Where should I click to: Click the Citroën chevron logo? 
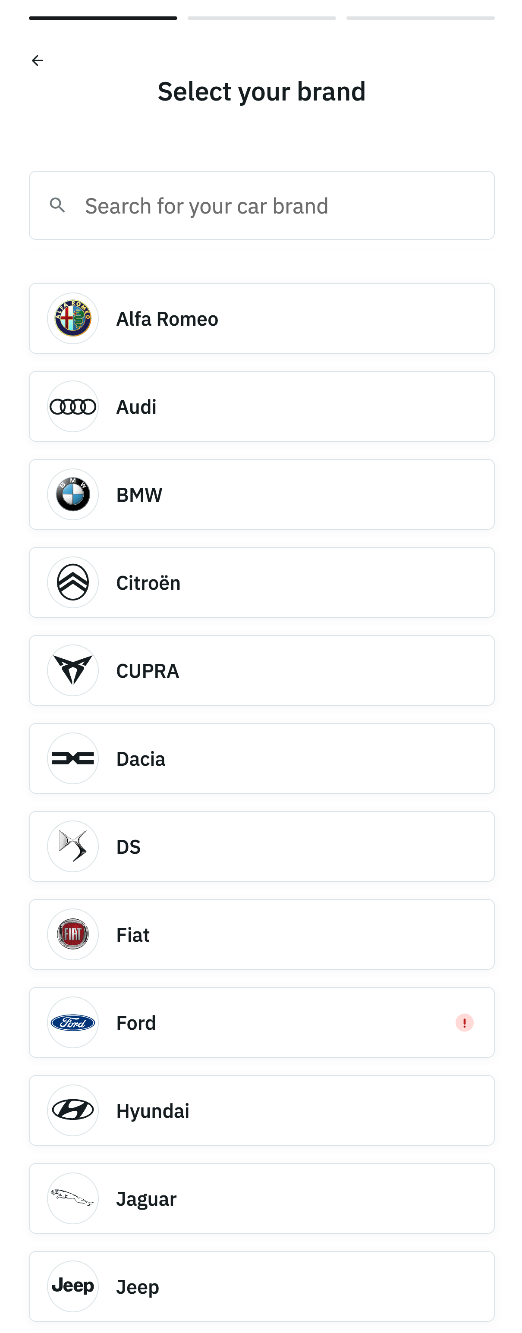[72, 583]
